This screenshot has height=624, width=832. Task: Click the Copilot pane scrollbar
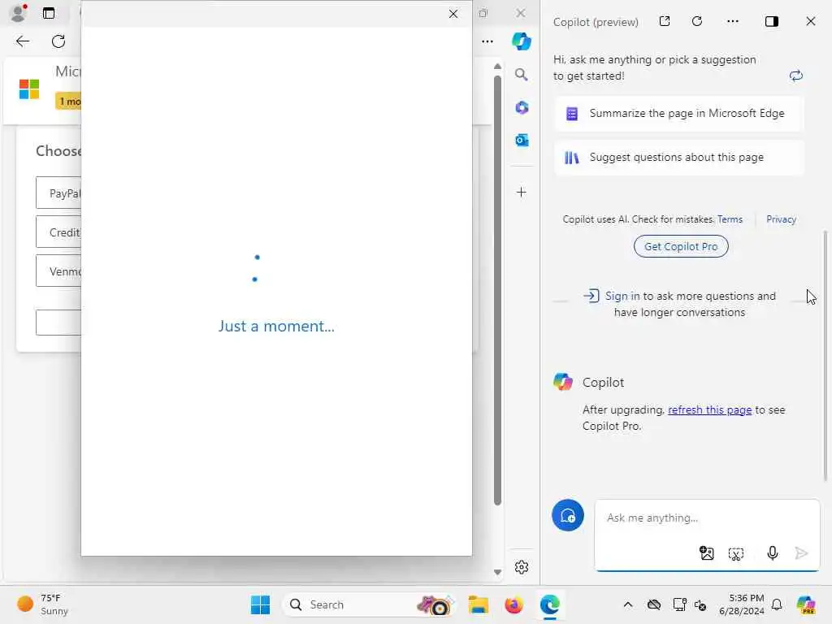click(825, 356)
